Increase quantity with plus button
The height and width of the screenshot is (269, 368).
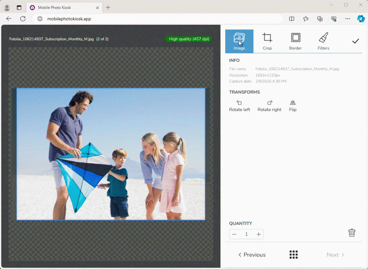258,234
